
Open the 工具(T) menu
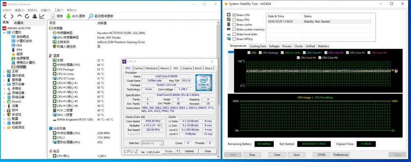[58, 10]
